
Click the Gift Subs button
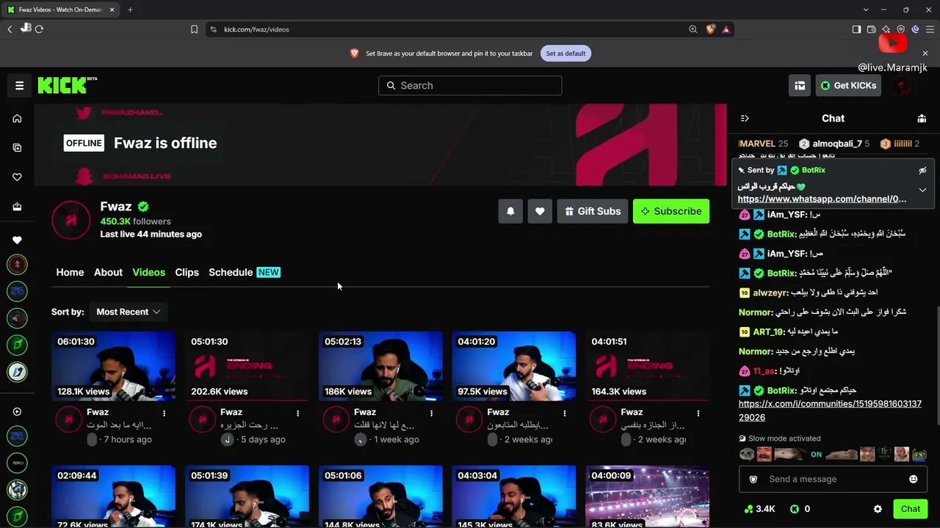pyautogui.click(x=593, y=211)
